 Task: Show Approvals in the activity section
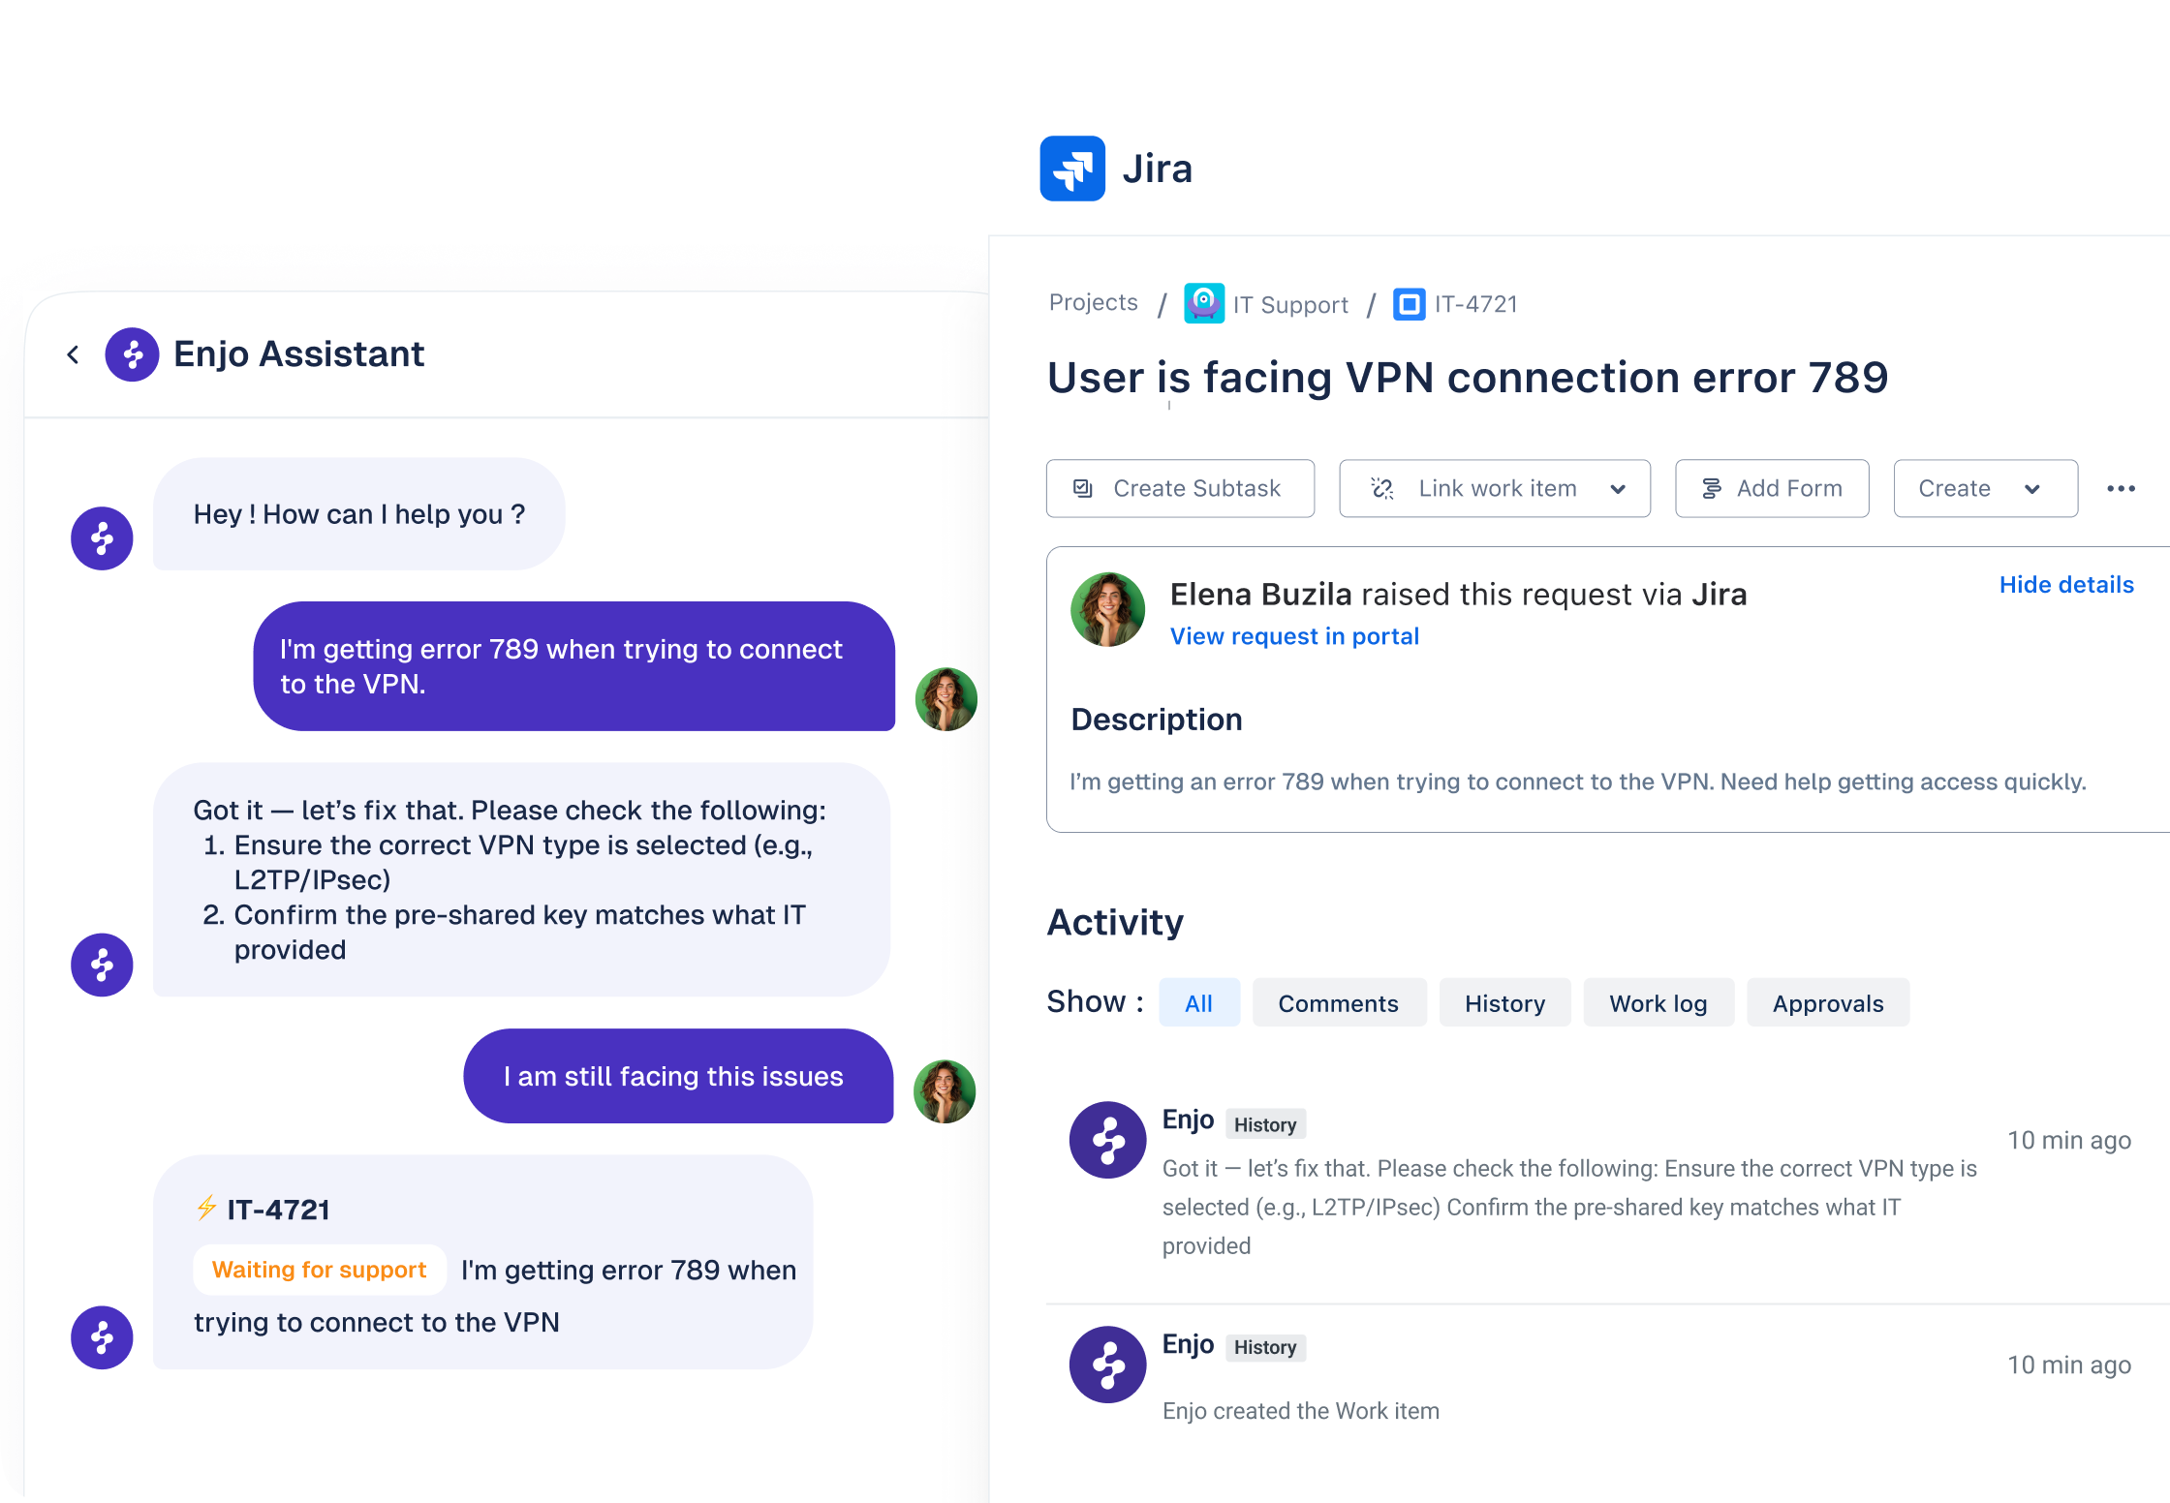(x=1827, y=1003)
